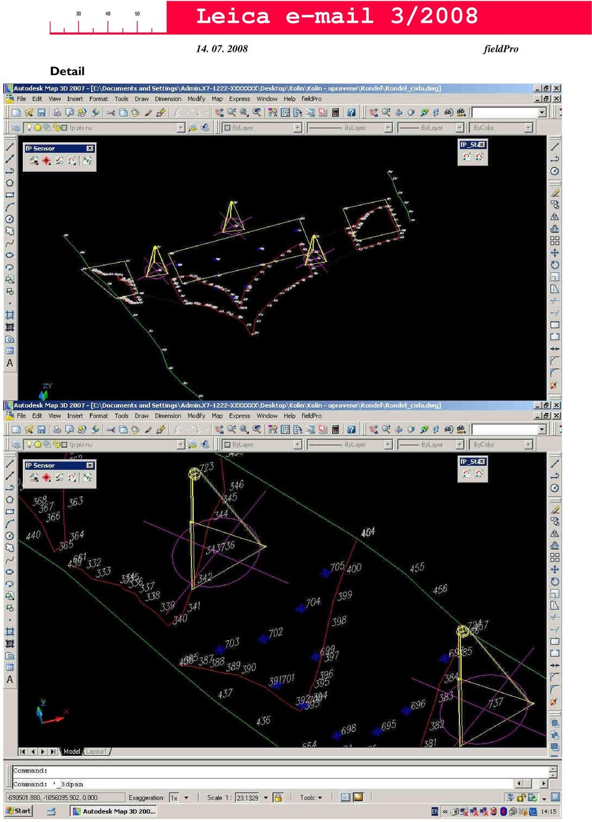Image resolution: width=592 pixels, height=822 pixels.
Task: Select the Rectangle tool in the upper window's draw toolbar
Action: (x=10, y=195)
